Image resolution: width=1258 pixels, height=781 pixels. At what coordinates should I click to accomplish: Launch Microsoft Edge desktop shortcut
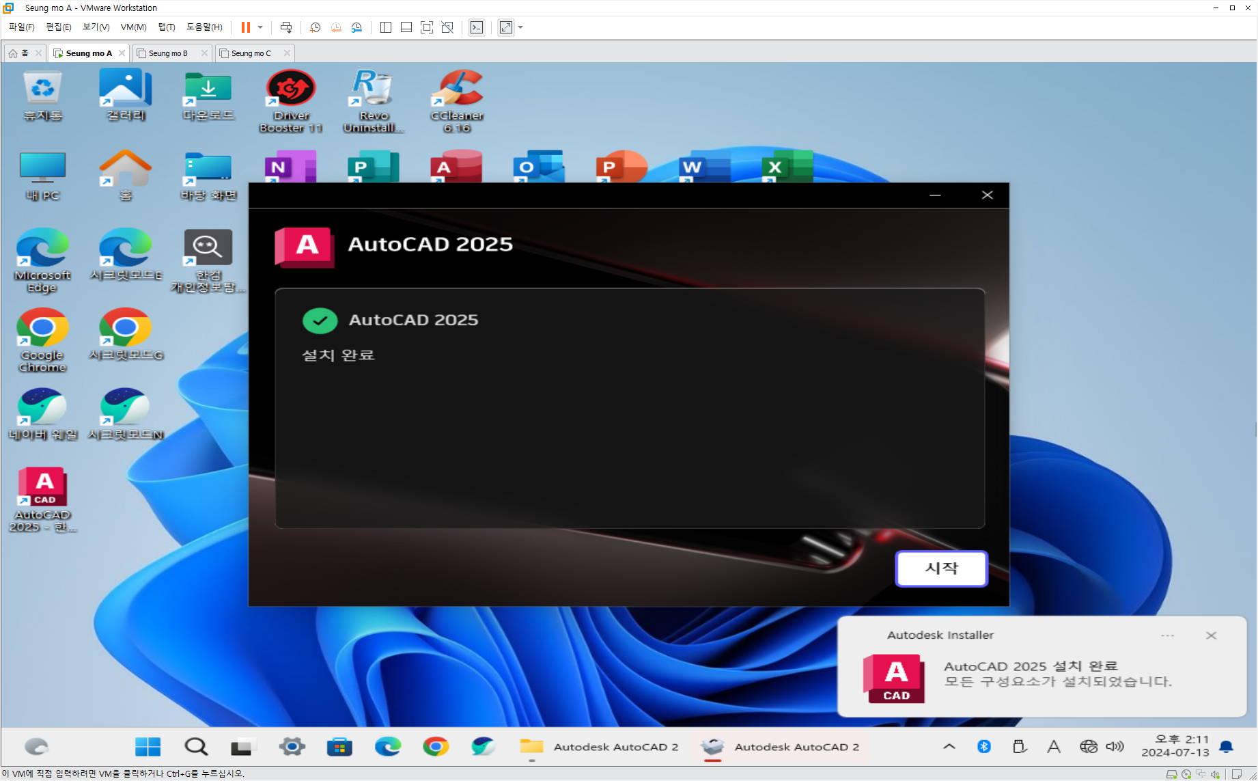tap(42, 261)
